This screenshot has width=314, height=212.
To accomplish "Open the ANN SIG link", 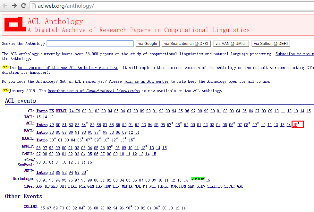I will [x=39, y=186].
